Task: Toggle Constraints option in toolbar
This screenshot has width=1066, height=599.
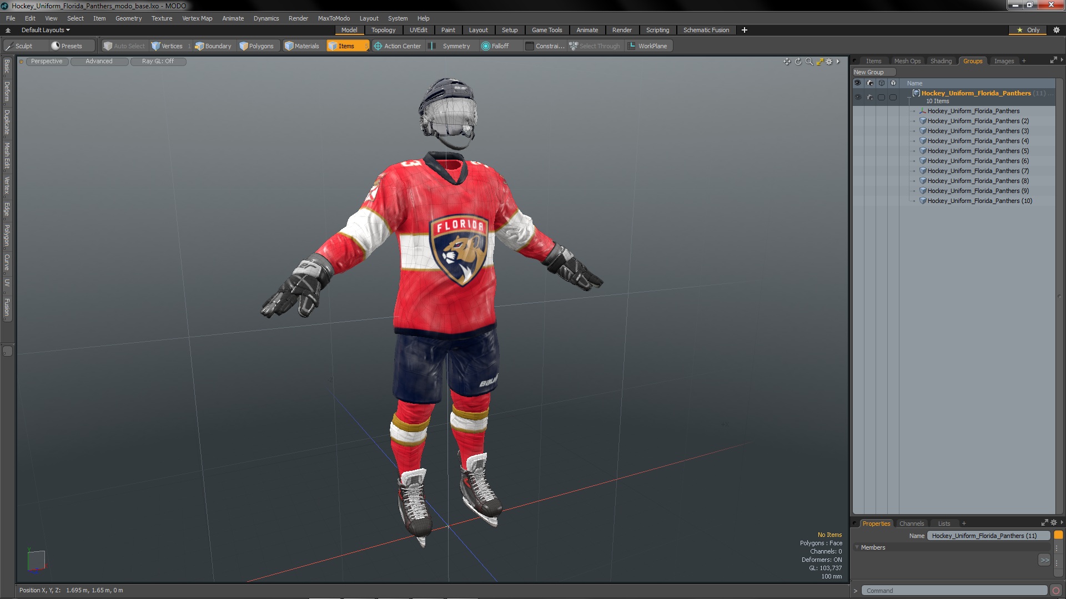Action: [x=545, y=46]
